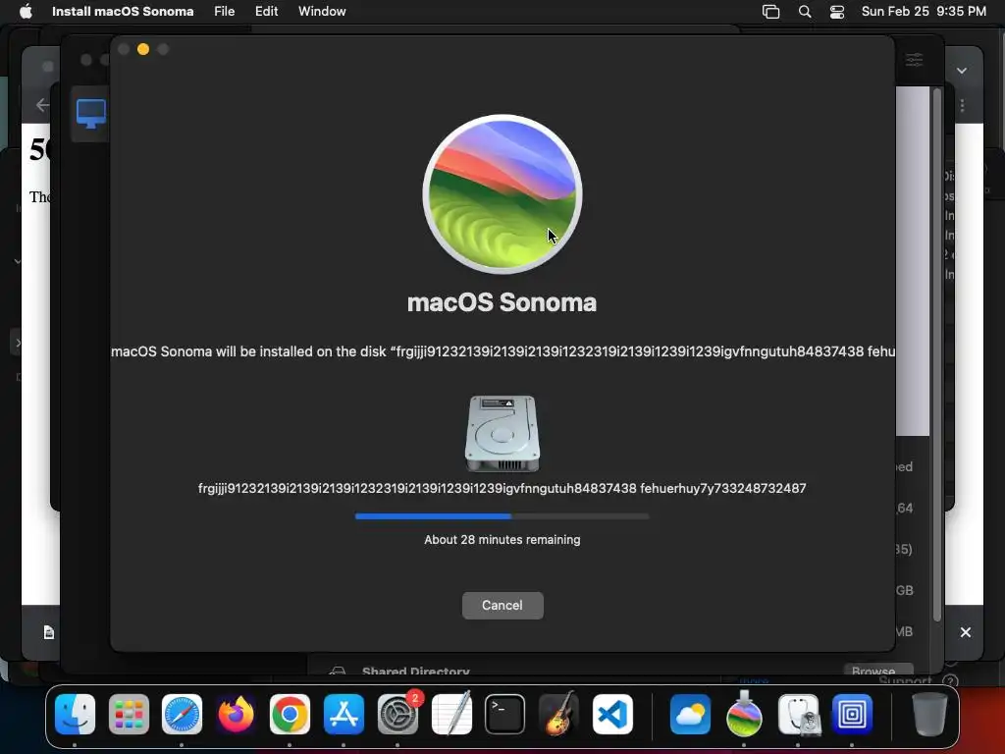Screen dimensions: 1005x754
Task: Open Finder in the Dock
Action: pyautogui.click(x=75, y=714)
